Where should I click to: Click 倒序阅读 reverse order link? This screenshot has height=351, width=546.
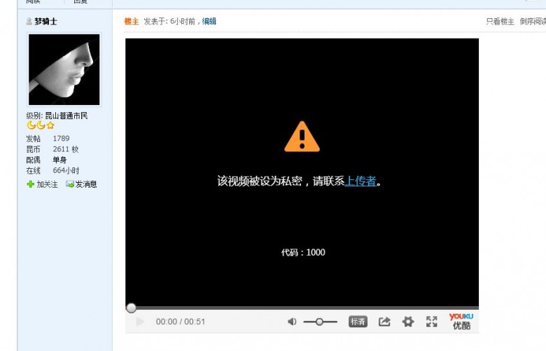[x=533, y=22]
